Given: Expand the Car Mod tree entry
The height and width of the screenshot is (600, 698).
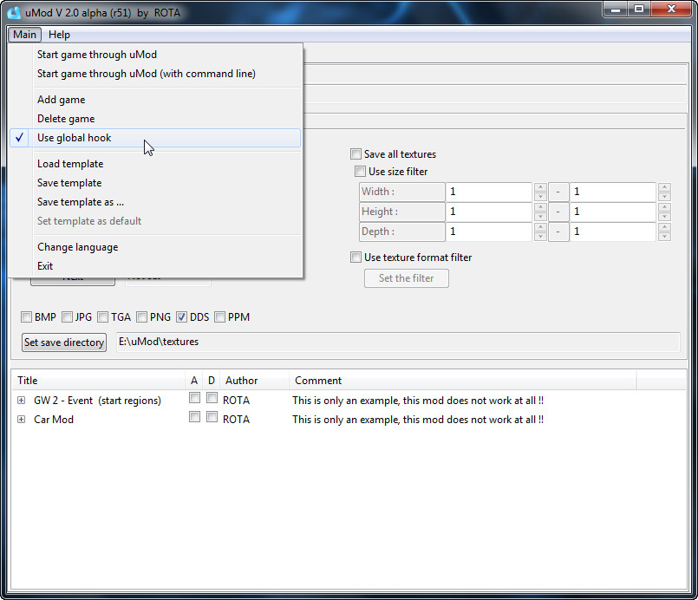Looking at the screenshot, I should click(22, 420).
